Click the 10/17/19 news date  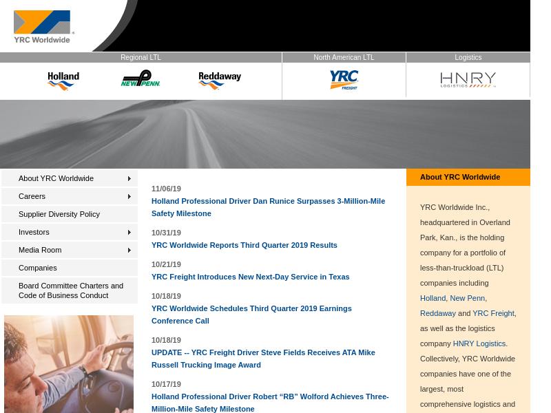pyautogui.click(x=166, y=384)
